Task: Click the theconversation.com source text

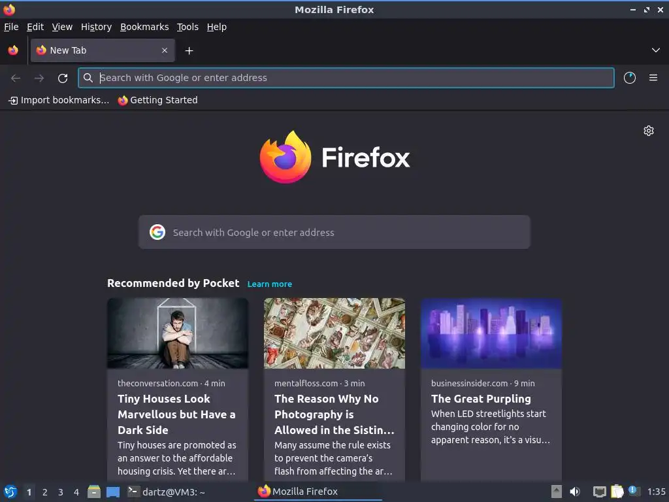Action: 157,383
